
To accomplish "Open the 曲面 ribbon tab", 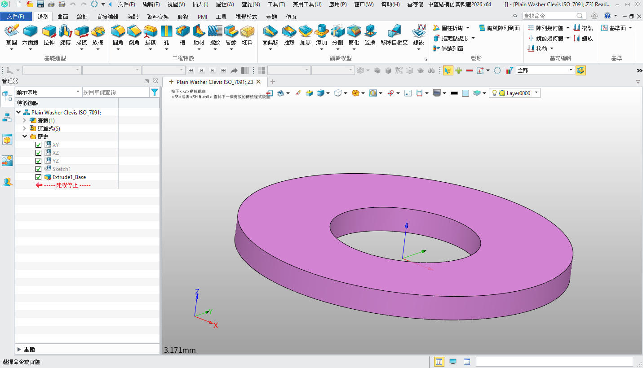I will [63, 17].
